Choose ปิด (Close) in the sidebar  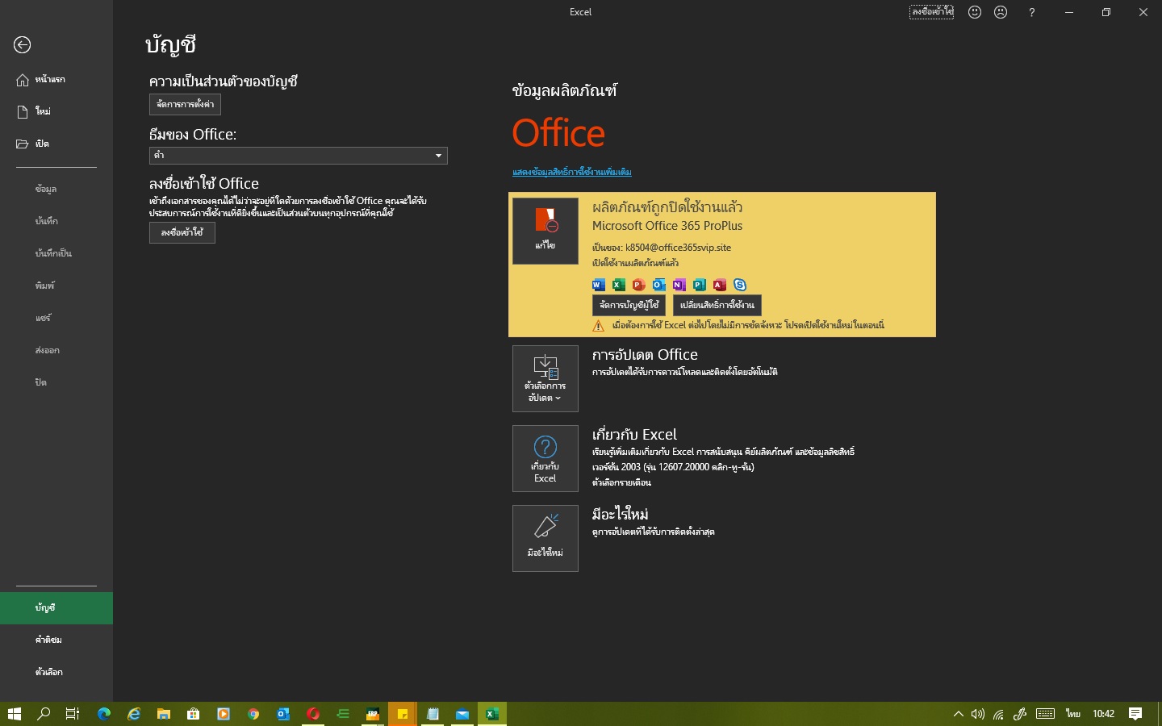pyautogui.click(x=56, y=382)
